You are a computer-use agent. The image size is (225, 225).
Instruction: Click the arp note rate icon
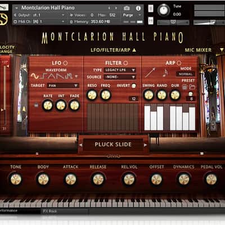point(165,73)
